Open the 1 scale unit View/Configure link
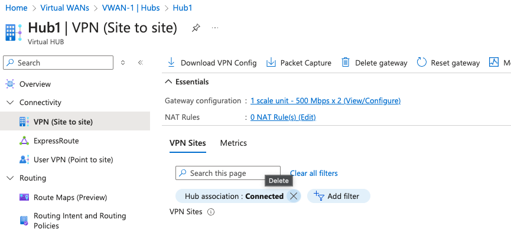The image size is (511, 229). 326,101
